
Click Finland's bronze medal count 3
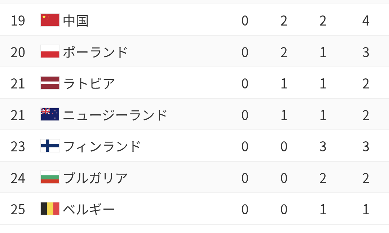323,147
